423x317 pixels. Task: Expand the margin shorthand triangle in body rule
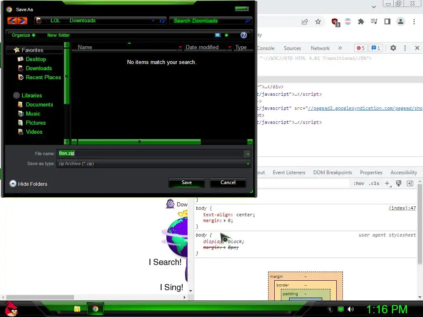coord(225,220)
